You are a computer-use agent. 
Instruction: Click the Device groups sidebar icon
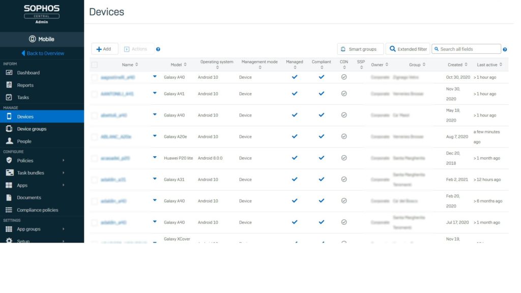[9, 129]
